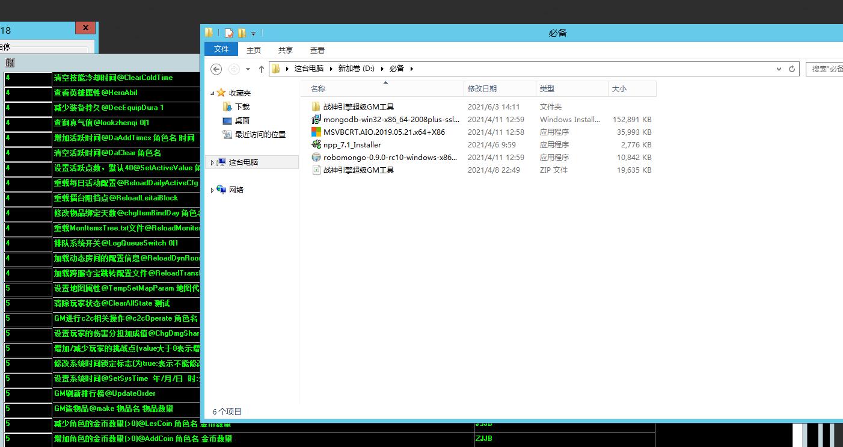Expand the 网络 tree node
Image resolution: width=843 pixels, height=447 pixels.
tap(212, 190)
